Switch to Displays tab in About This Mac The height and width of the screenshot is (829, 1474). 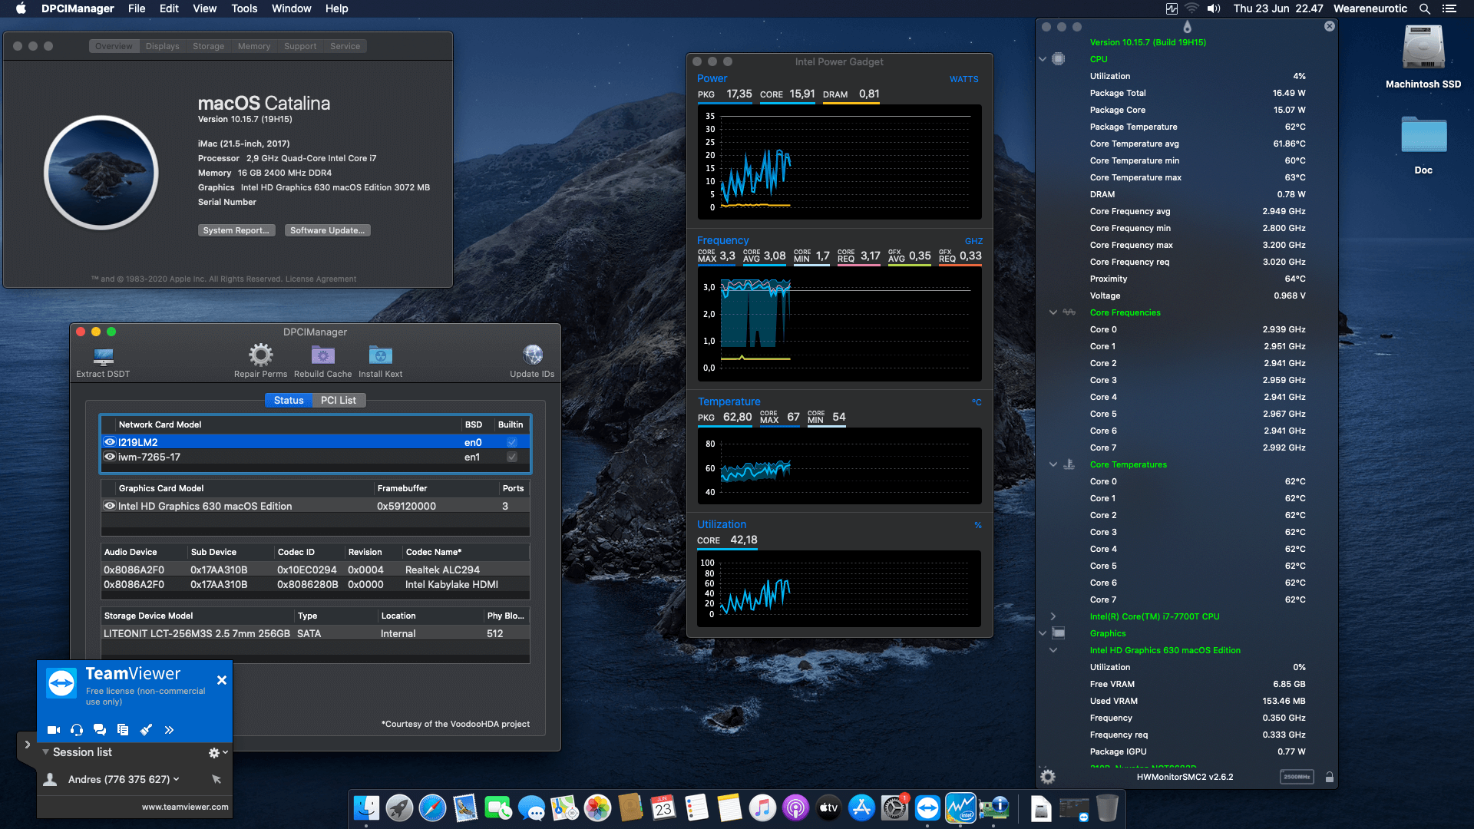[x=163, y=46]
